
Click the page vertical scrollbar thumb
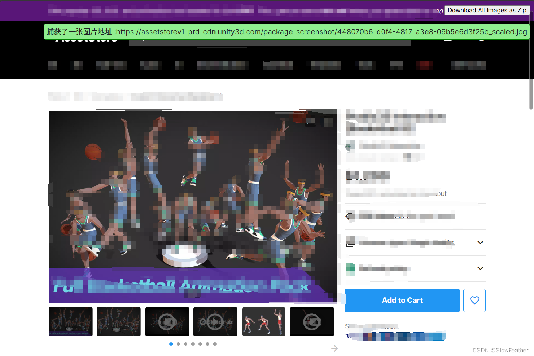531,60
